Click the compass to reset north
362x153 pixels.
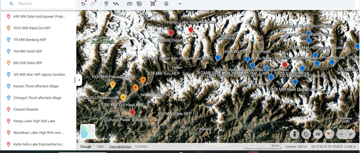[x=329, y=134]
